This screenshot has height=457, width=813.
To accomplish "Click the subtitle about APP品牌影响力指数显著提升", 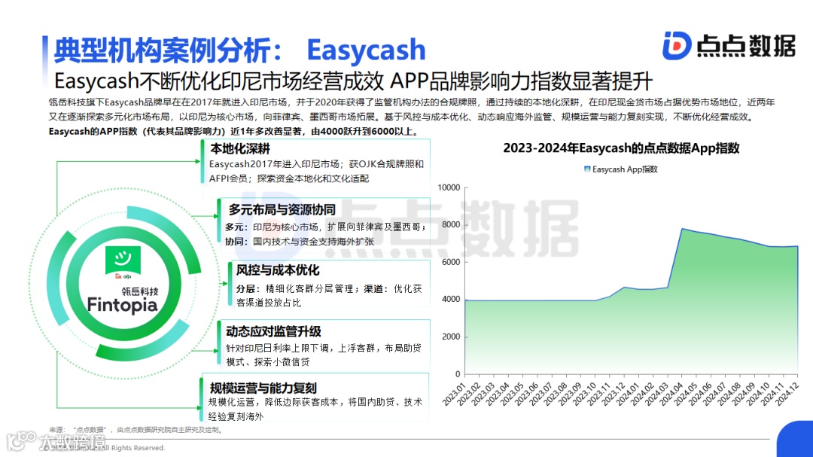I will (x=353, y=81).
